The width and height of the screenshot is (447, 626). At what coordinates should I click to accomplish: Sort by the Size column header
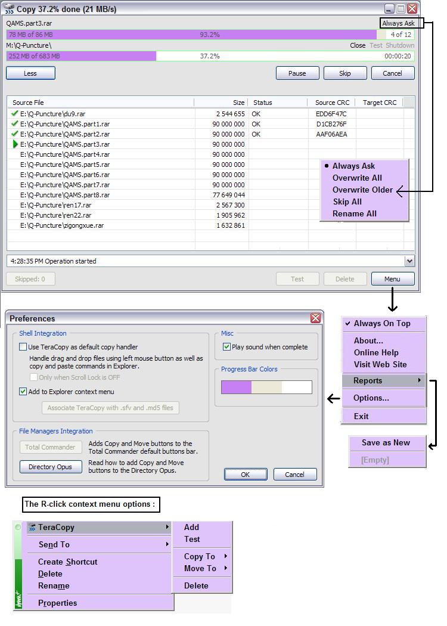222,103
